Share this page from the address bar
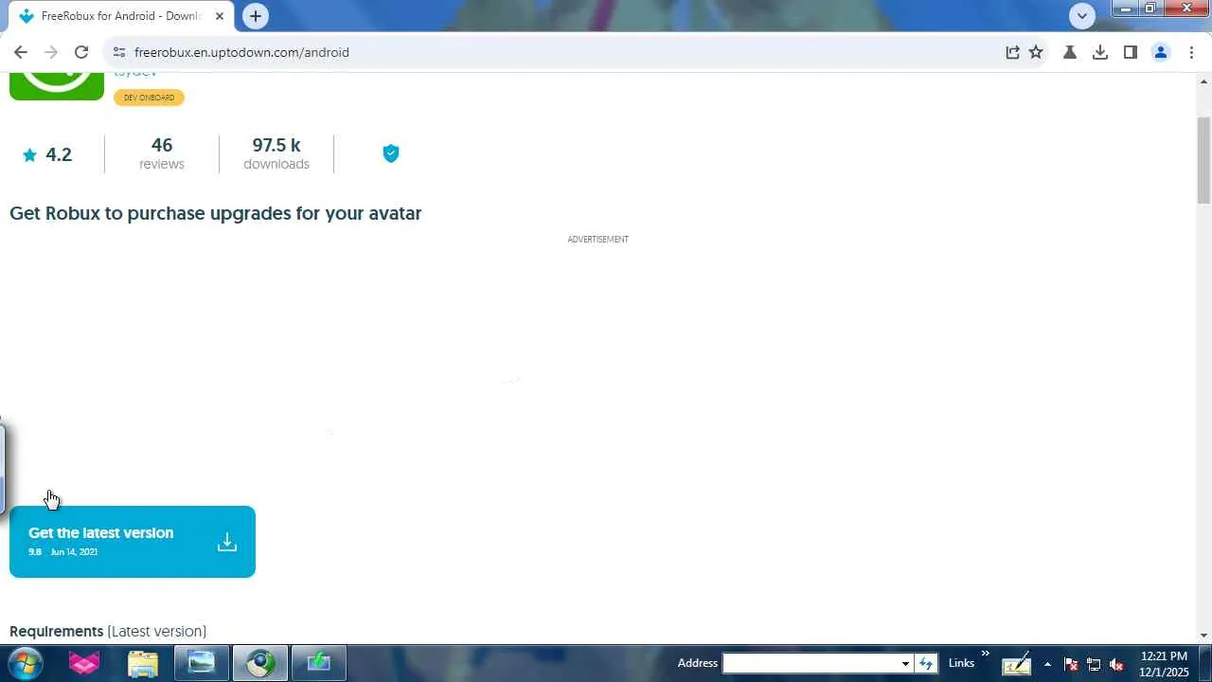 tap(1012, 52)
